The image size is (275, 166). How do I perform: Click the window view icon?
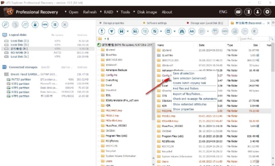click(x=168, y=31)
